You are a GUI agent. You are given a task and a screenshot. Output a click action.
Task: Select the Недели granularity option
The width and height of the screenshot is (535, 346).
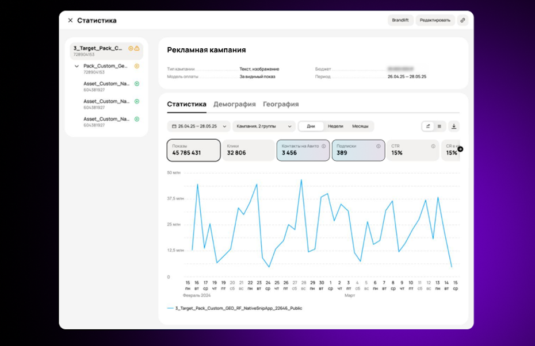335,126
